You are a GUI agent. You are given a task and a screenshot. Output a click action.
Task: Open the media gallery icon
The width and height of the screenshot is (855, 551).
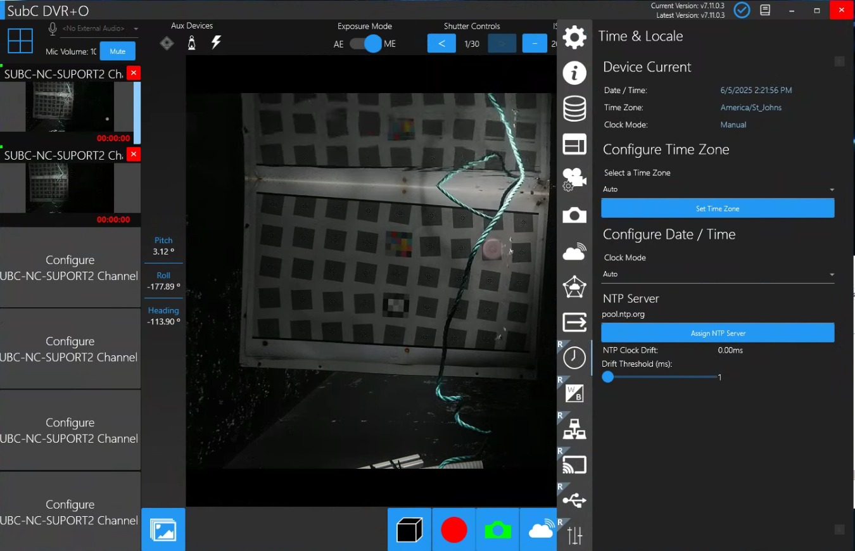click(163, 529)
